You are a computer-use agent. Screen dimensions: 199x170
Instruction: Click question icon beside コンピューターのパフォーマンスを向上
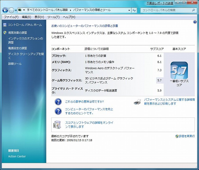tap(58, 111)
